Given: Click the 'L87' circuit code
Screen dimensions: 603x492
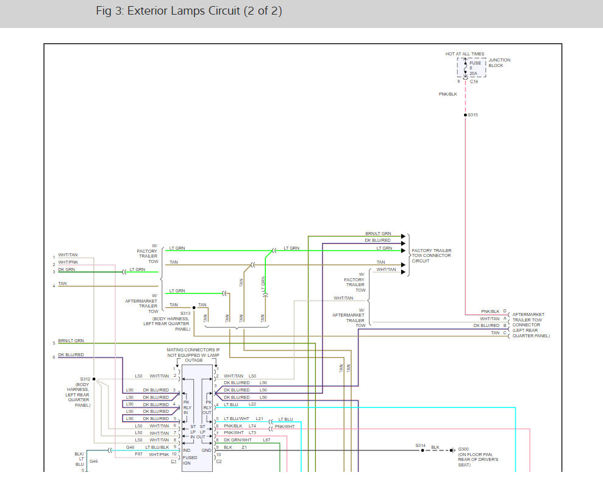Looking at the screenshot, I should click(x=266, y=440).
